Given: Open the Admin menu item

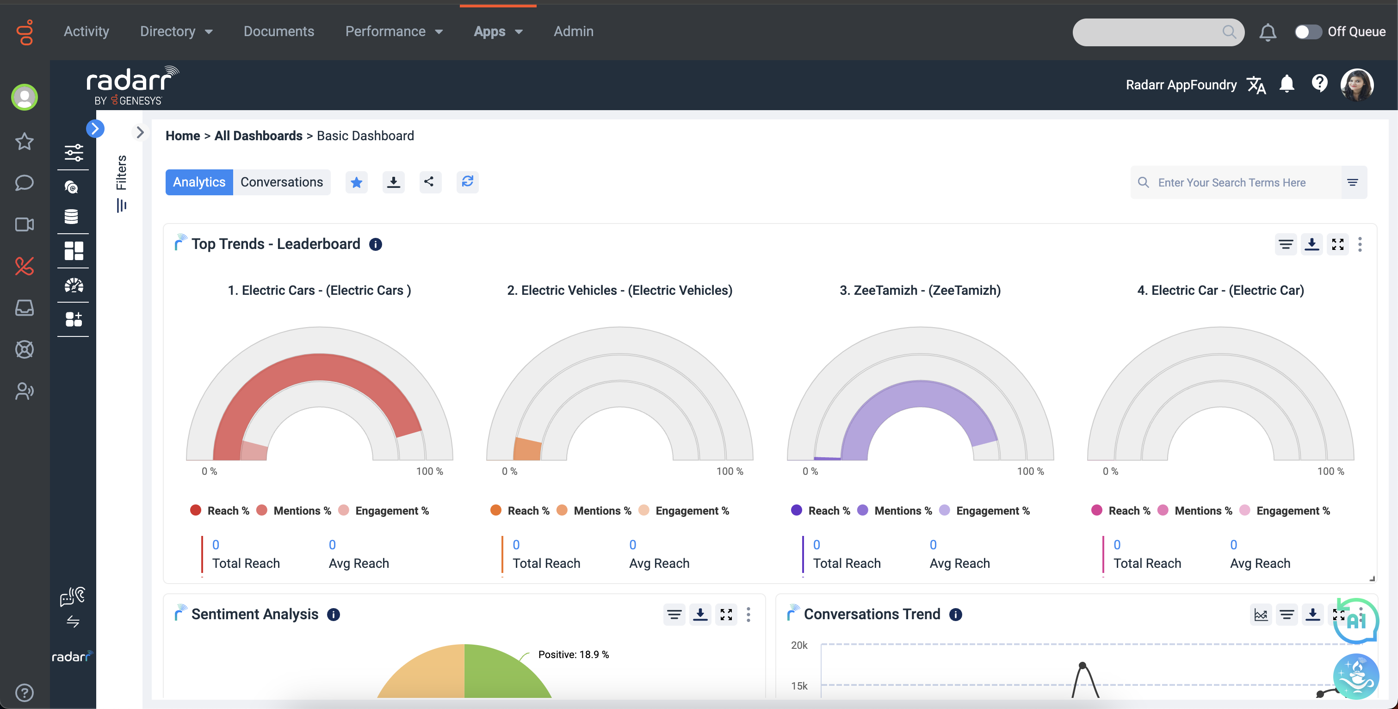Looking at the screenshot, I should point(573,31).
